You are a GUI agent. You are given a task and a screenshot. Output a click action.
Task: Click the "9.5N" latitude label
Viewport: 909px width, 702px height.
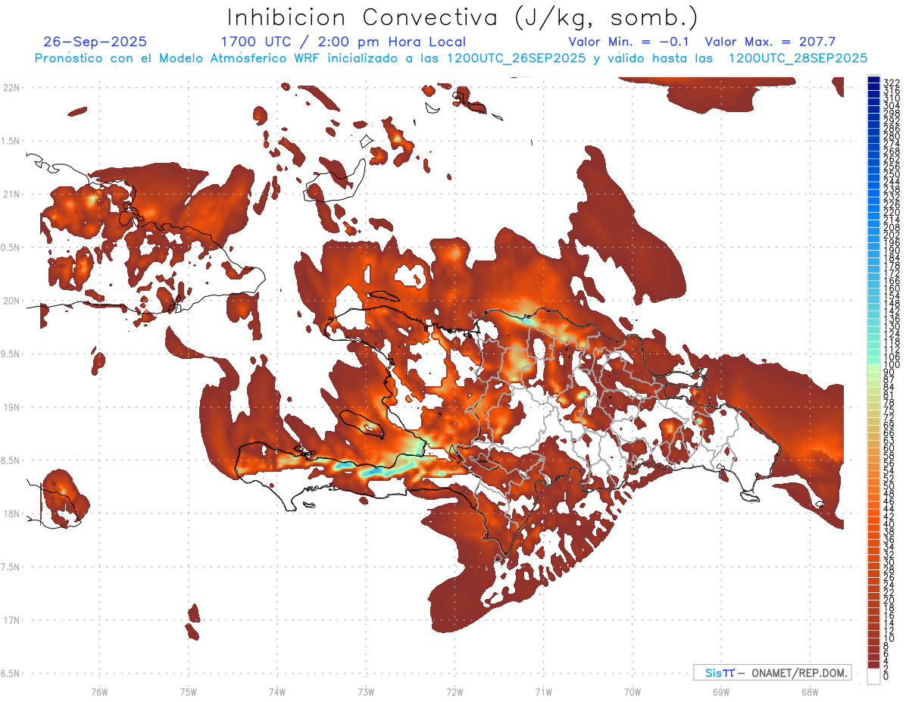click(x=11, y=354)
